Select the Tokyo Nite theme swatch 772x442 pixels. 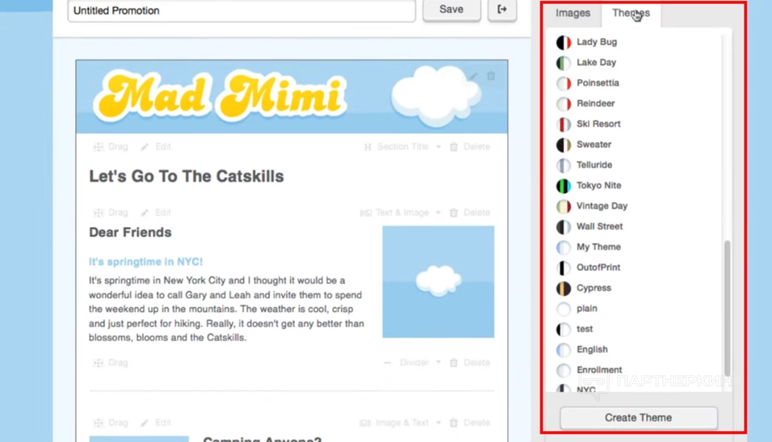564,186
